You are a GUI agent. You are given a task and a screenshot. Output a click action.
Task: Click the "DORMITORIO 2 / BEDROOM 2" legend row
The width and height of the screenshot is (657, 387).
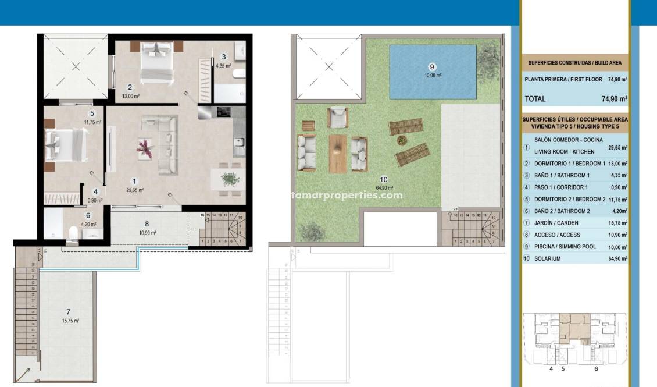coord(575,199)
